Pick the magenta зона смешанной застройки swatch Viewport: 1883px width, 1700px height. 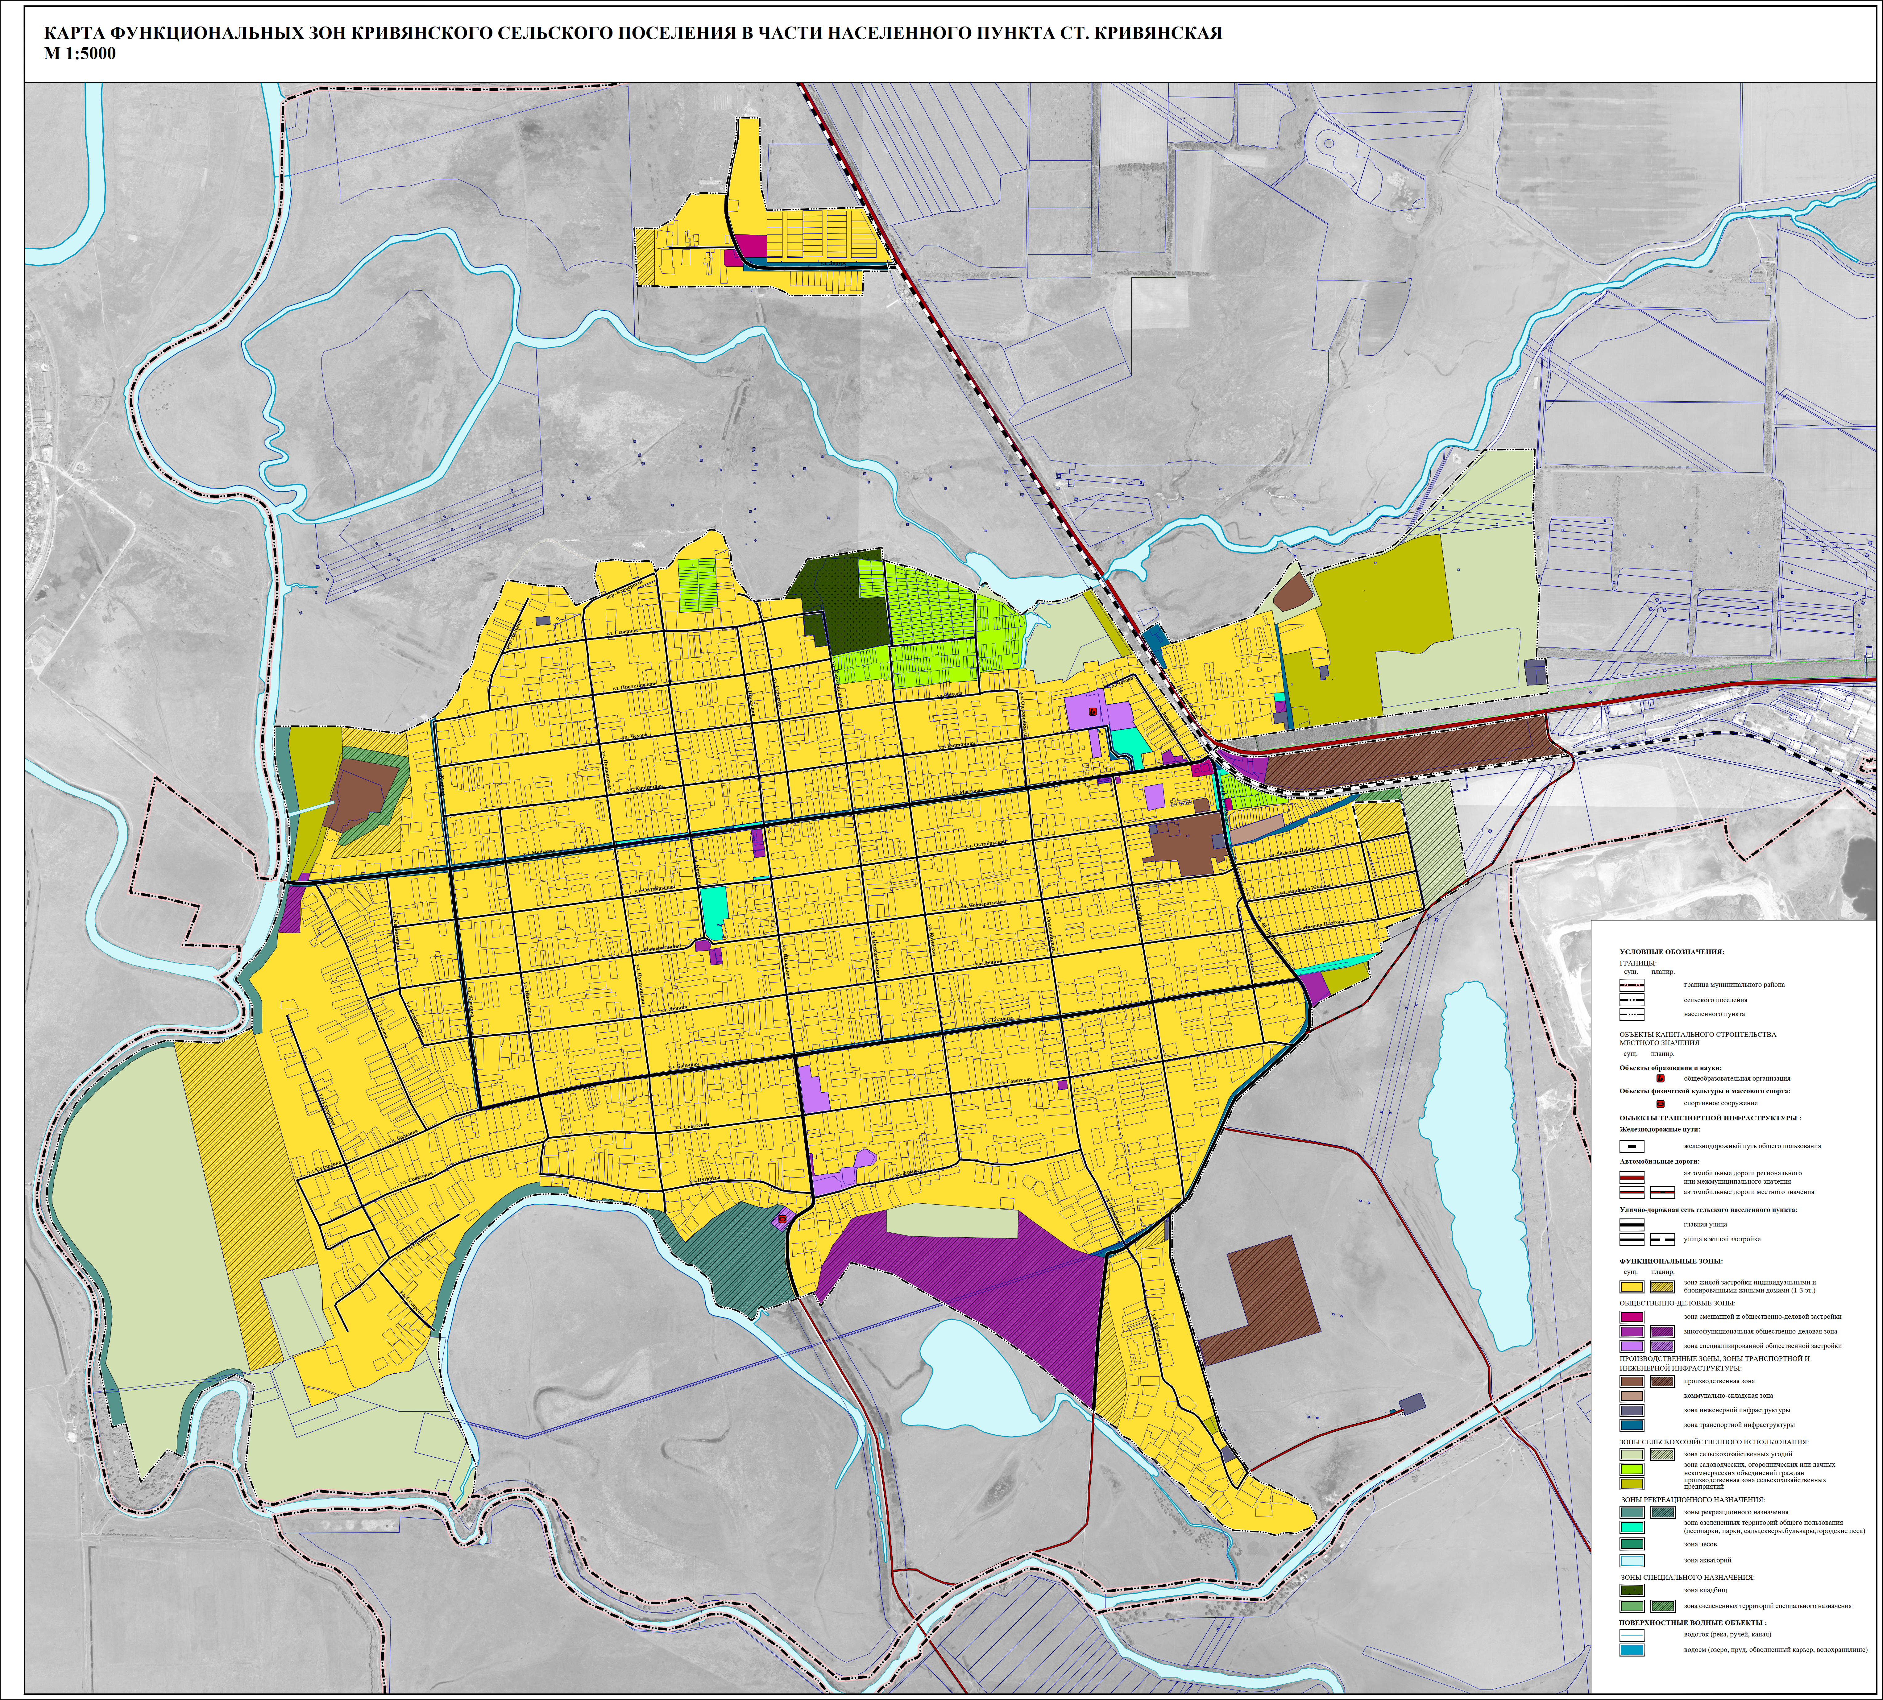click(x=1632, y=1317)
